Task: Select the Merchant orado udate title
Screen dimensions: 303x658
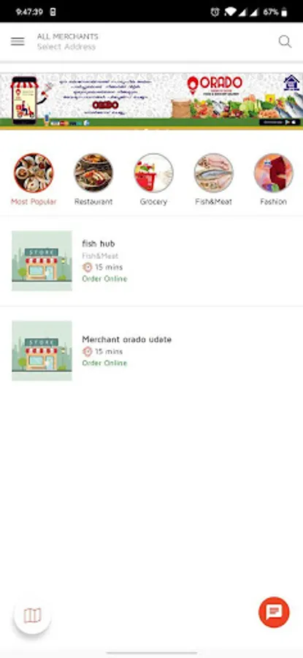Action: point(126,339)
